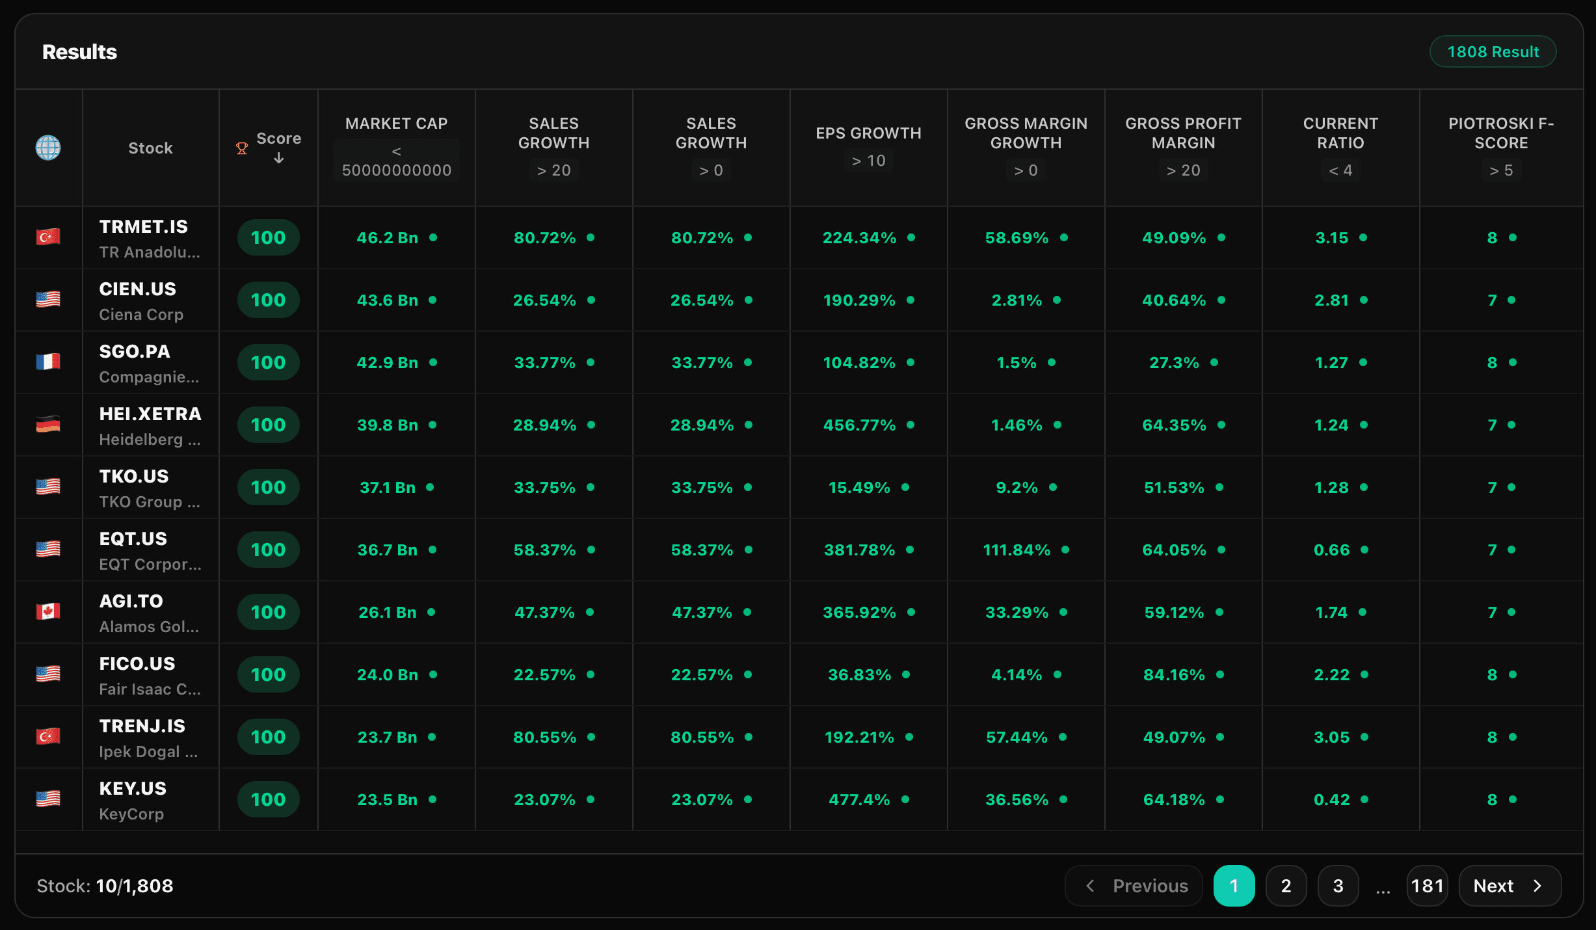Click the 100 score badge for KEY.US

pos(269,799)
